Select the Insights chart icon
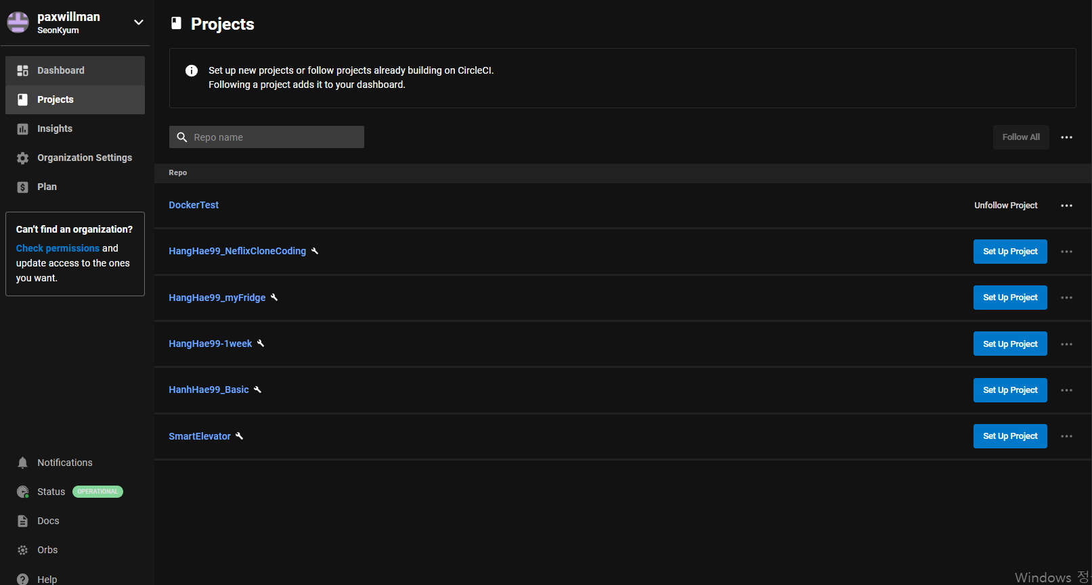 tap(22, 128)
